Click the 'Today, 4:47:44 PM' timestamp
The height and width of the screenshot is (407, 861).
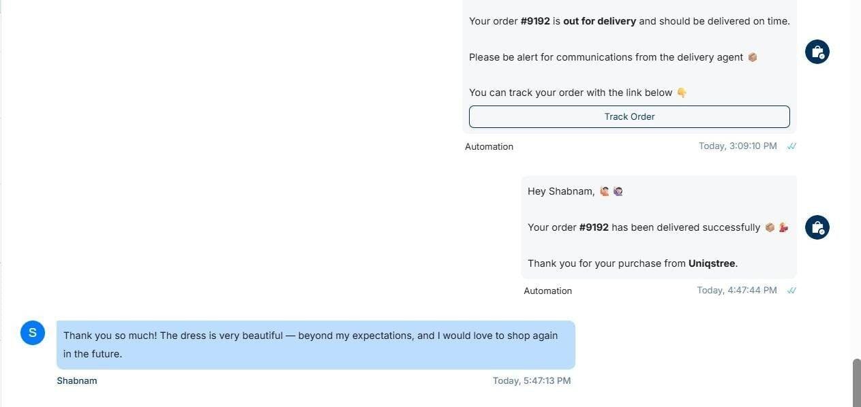(x=736, y=291)
